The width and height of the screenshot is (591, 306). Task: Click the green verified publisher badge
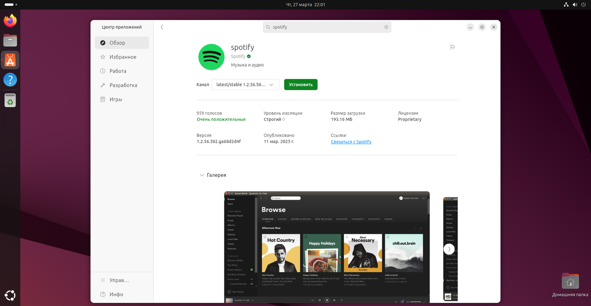click(x=249, y=56)
